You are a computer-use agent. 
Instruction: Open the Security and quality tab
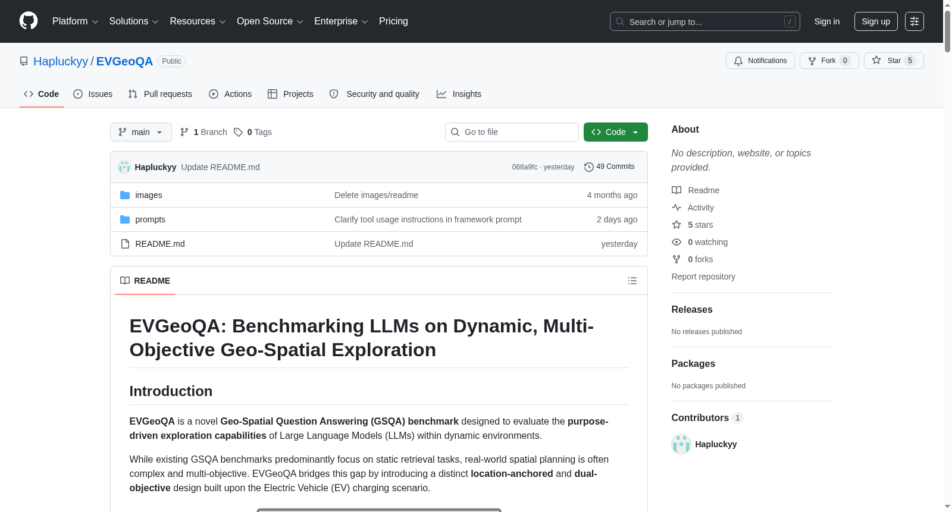pos(374,94)
